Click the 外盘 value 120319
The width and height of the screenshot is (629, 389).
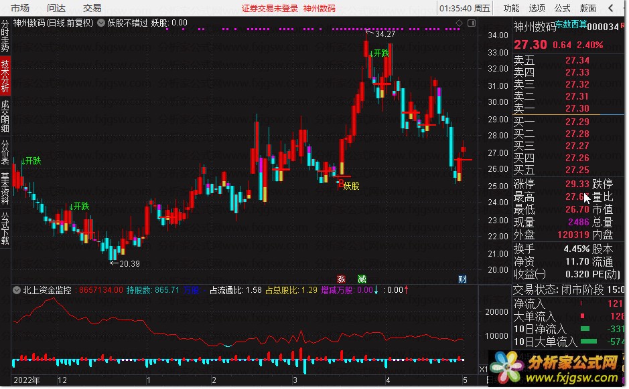tap(573, 235)
